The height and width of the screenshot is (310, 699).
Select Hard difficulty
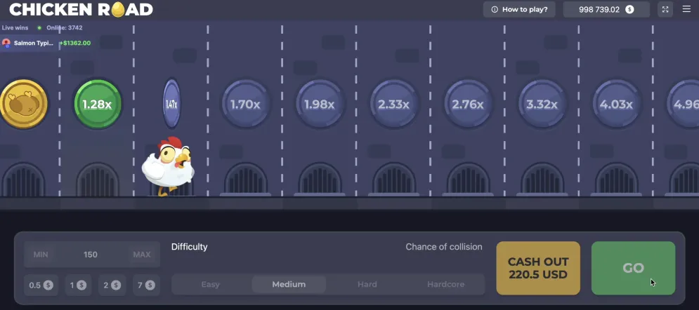pos(367,284)
